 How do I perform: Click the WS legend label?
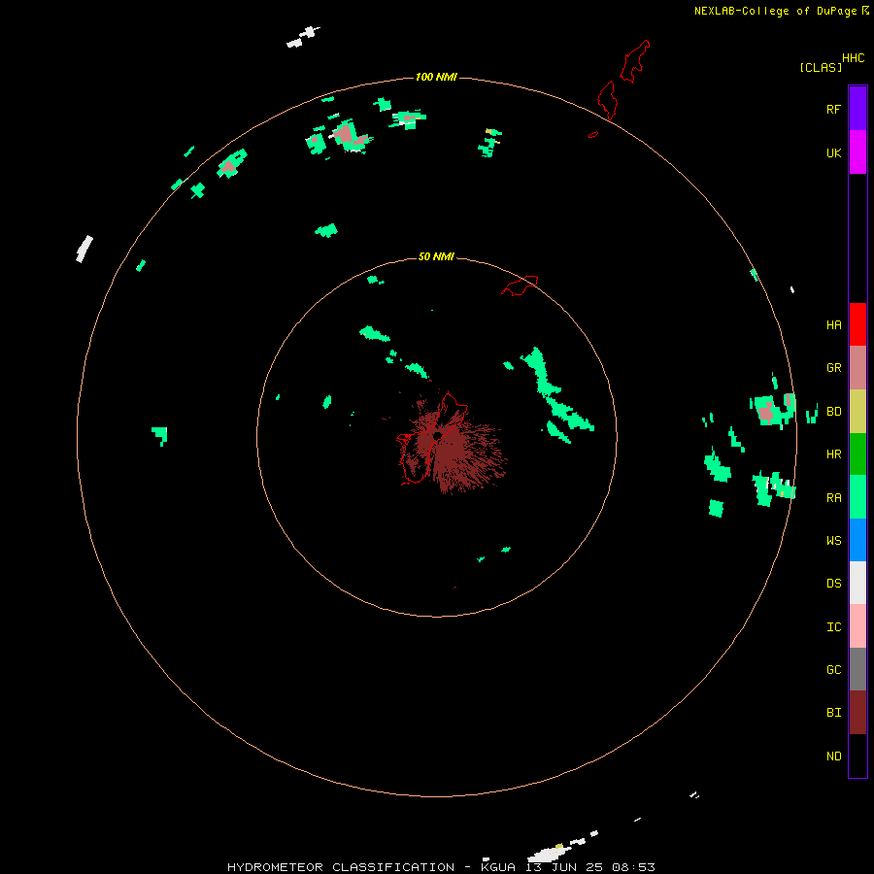click(833, 540)
